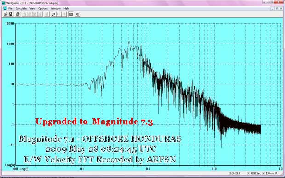The image size is (285, 178).
Task: Close the inner FFT document window
Action: [x=281, y=9]
